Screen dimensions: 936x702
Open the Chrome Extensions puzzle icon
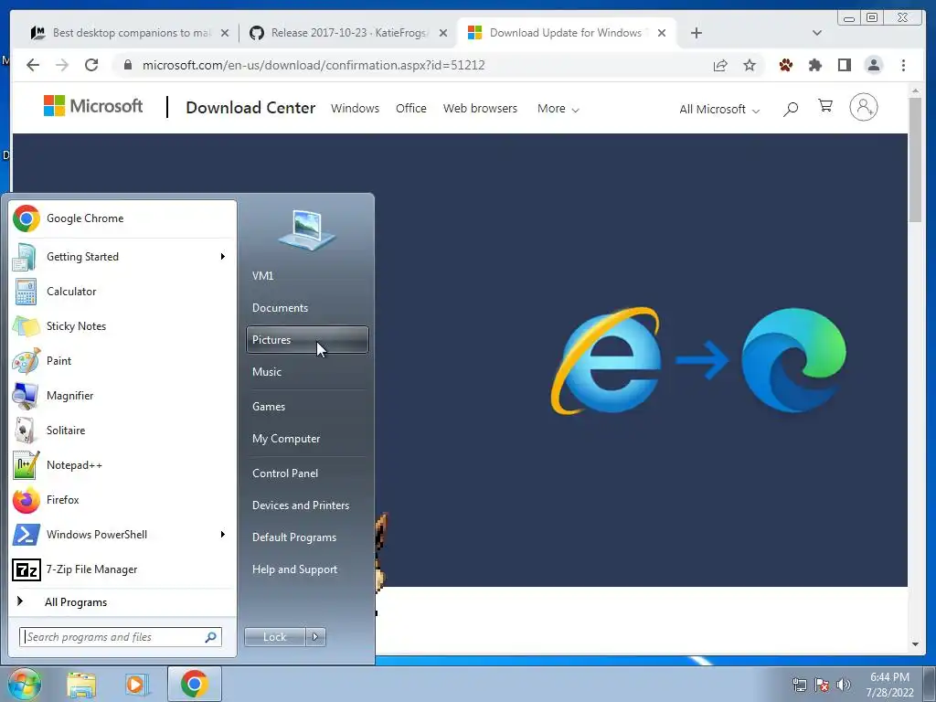814,65
